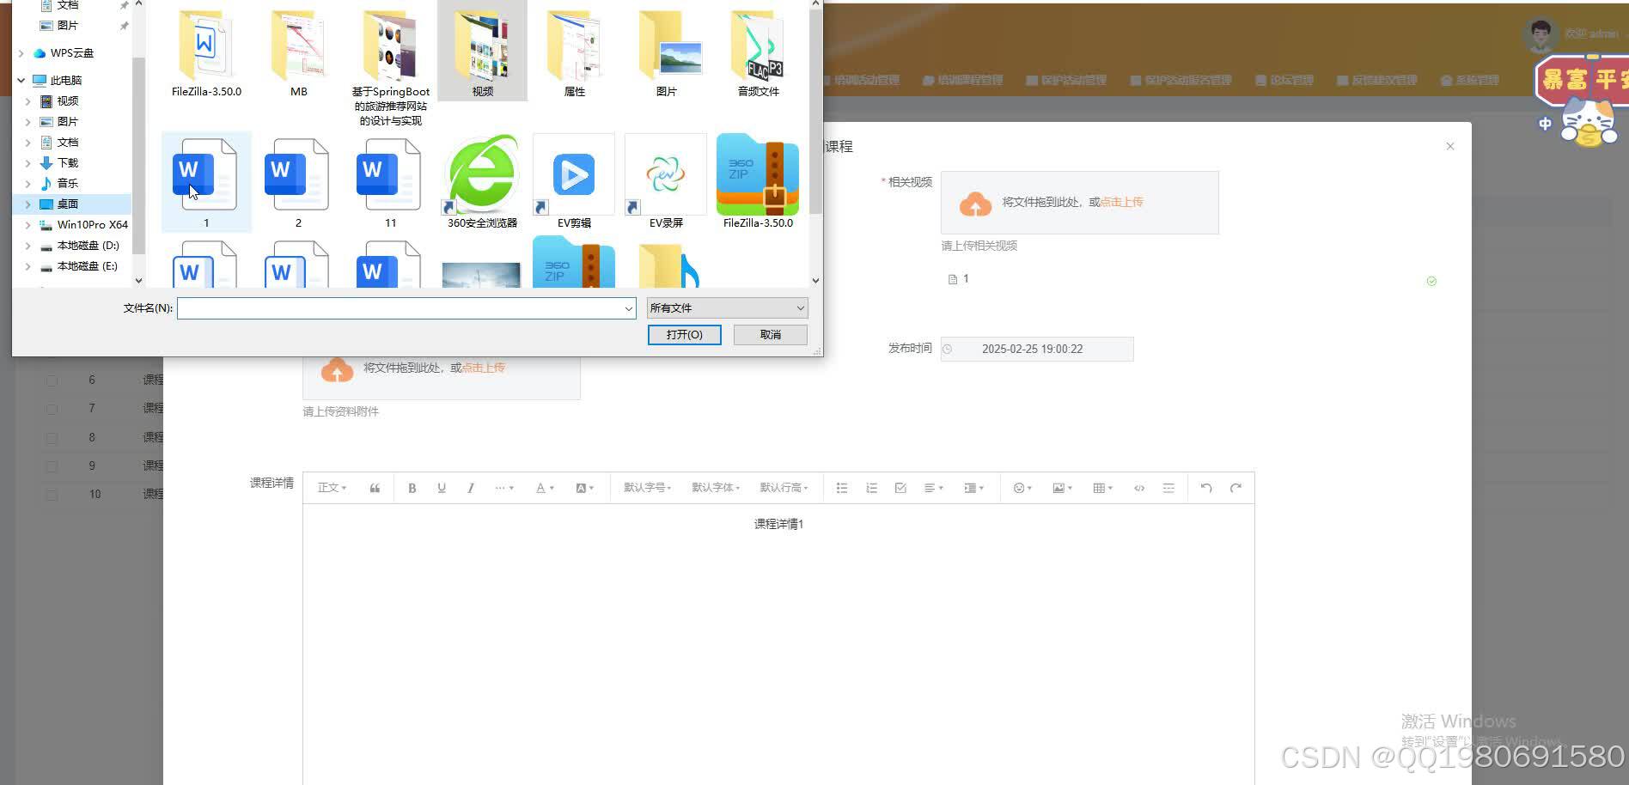The width and height of the screenshot is (1629, 785).
Task: Undo the last edit in the editor
Action: pyautogui.click(x=1206, y=487)
